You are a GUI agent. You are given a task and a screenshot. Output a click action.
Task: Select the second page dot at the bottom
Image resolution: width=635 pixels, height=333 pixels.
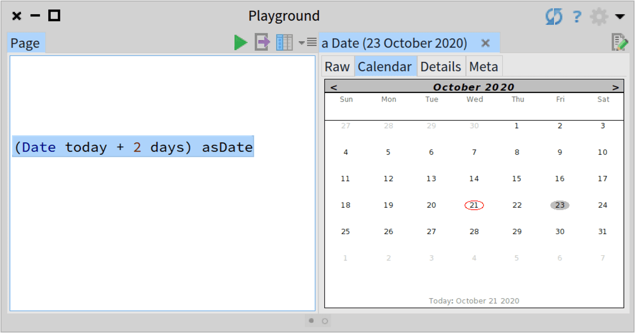click(x=325, y=321)
